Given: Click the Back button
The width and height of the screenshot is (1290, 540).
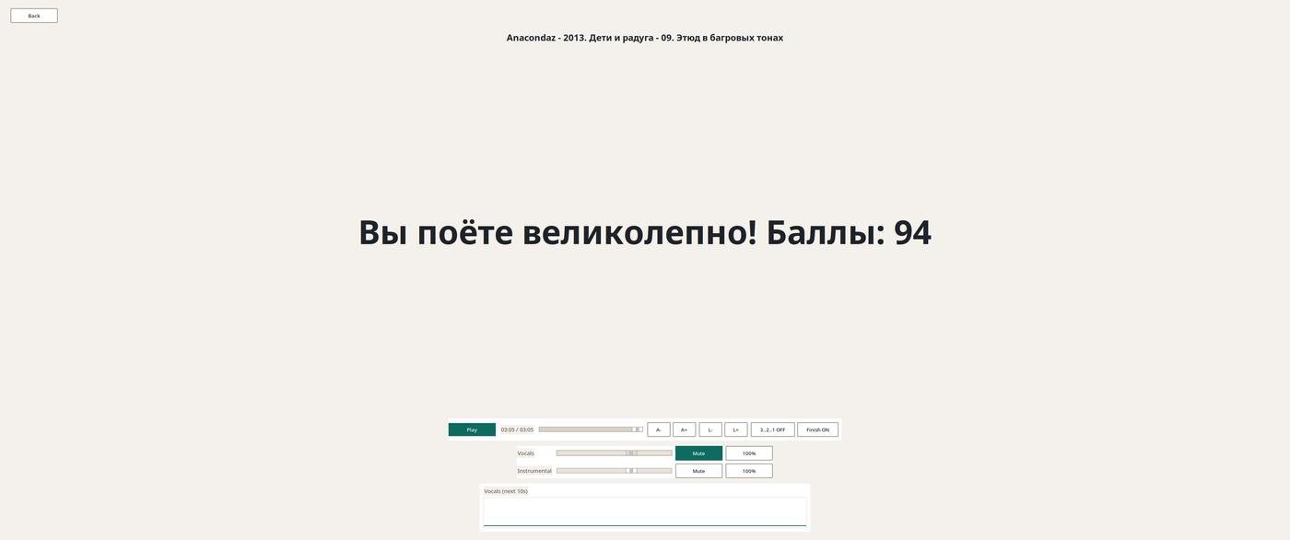Looking at the screenshot, I should [34, 16].
